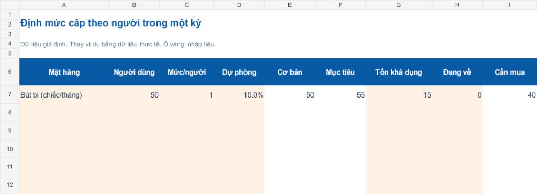The width and height of the screenshot is (537, 194).
Task: Select column F header
Action: pos(341,5)
